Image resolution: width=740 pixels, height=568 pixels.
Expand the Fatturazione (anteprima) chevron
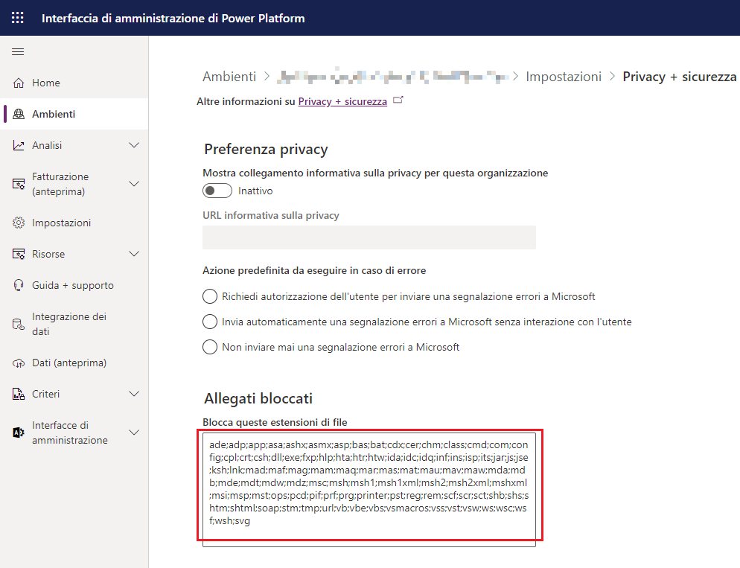click(134, 184)
